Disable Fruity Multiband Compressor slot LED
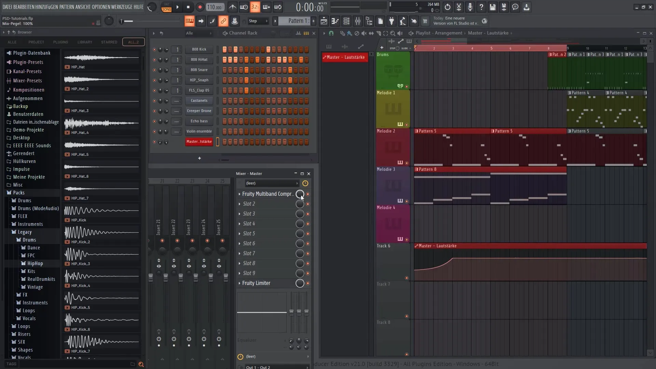656x369 pixels. click(308, 194)
